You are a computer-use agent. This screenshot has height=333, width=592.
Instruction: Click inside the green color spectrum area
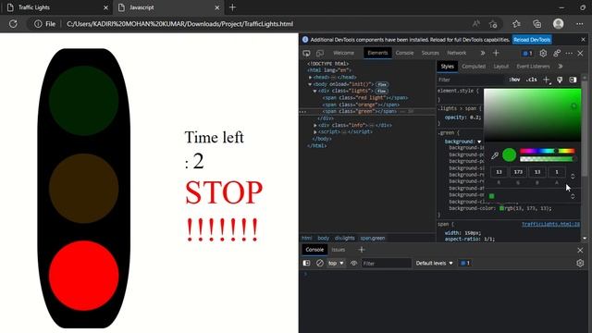point(533,115)
